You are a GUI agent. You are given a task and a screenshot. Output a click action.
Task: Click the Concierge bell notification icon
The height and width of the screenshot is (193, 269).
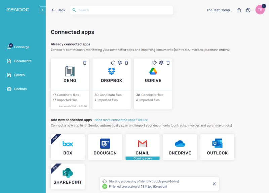click(x=9, y=47)
